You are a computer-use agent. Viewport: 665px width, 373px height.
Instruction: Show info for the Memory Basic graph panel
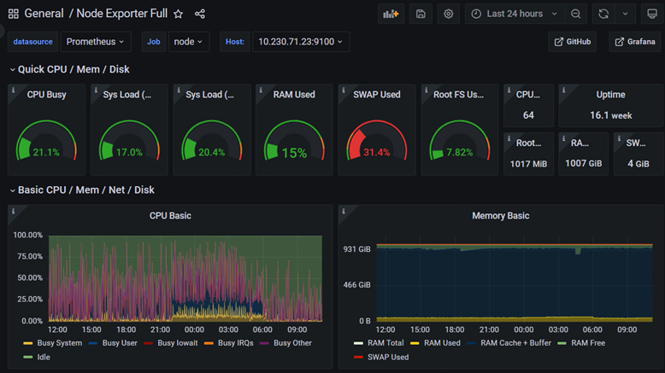point(344,212)
